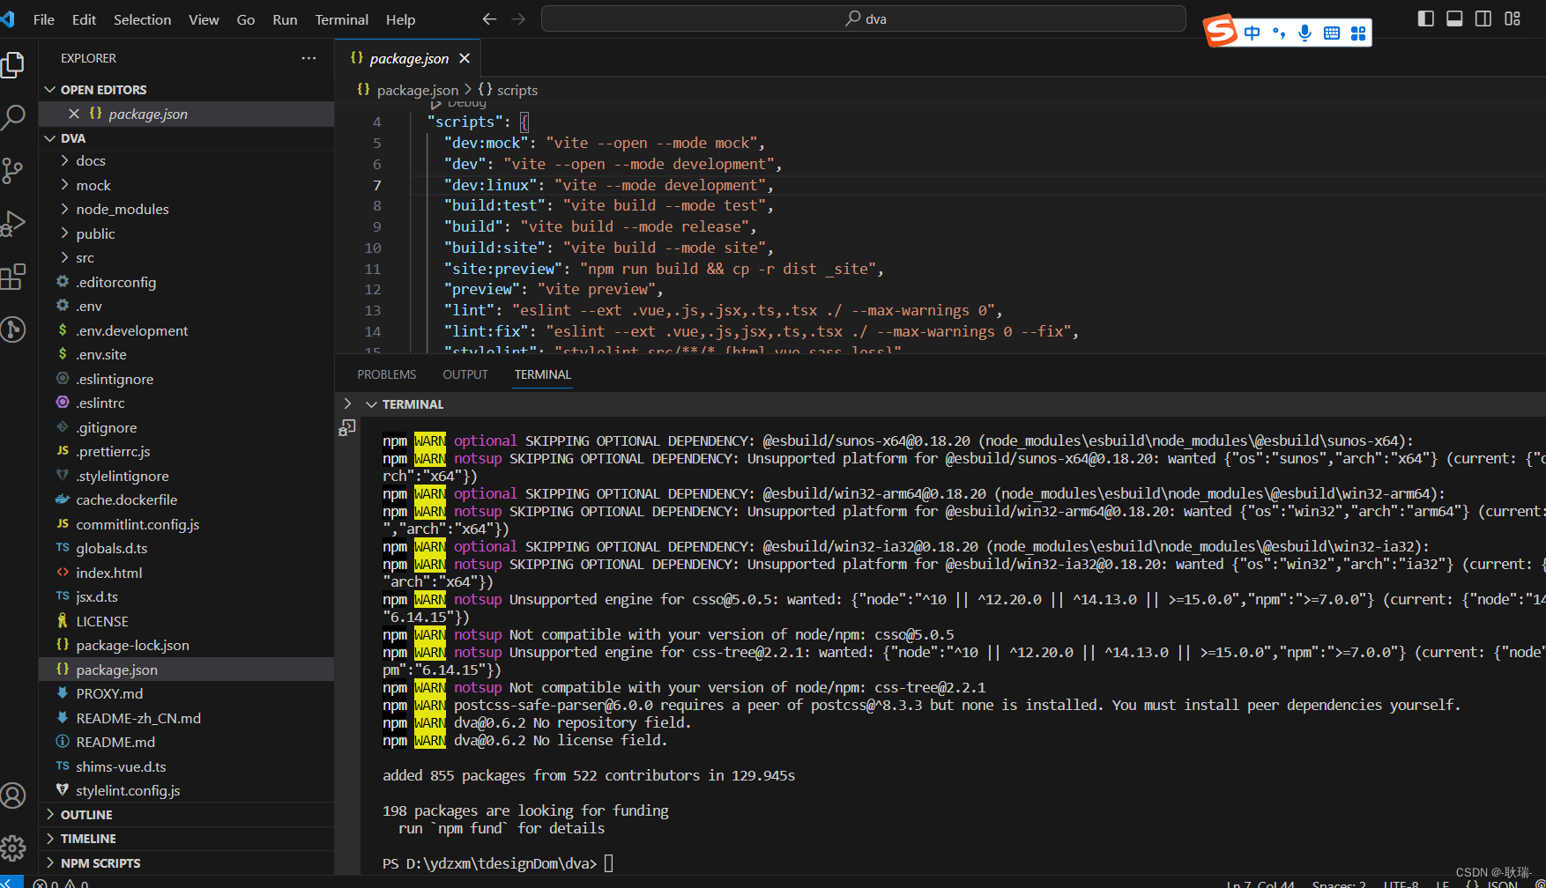Screen dimensions: 1546x888
Task: Open the Terminal menu
Action: pyautogui.click(x=342, y=19)
